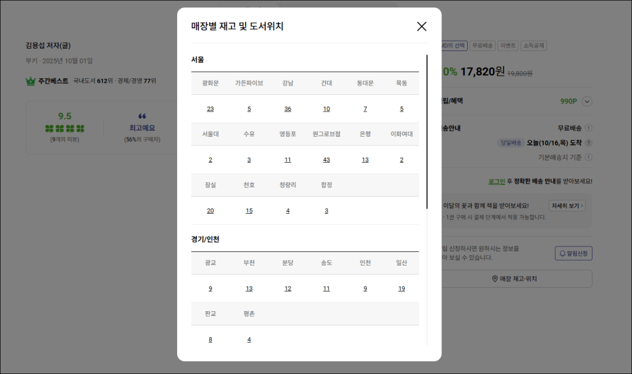632x374 pixels.
Task: Click the bell icon for 알림신청
Action: (x=562, y=253)
